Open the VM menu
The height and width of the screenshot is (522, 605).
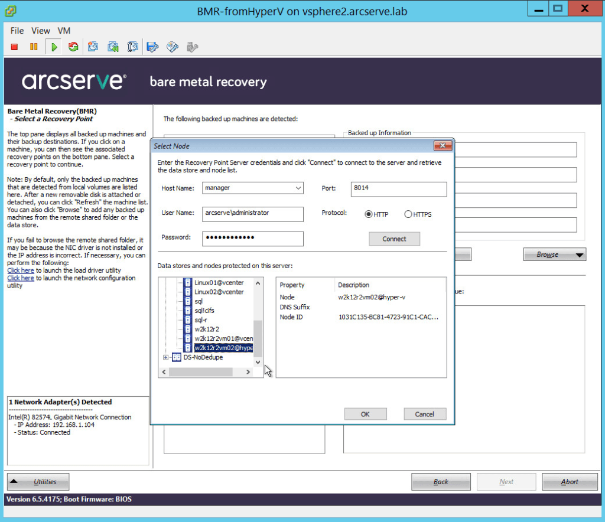(64, 31)
